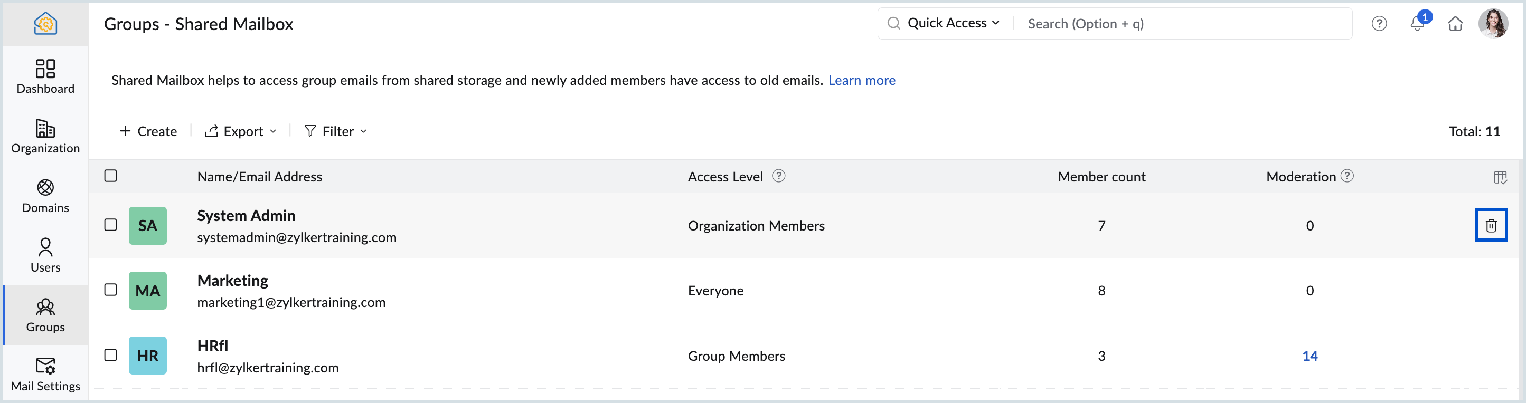Navigate to Dashboard in sidebar
Image resolution: width=1526 pixels, height=403 pixels.
(x=45, y=76)
